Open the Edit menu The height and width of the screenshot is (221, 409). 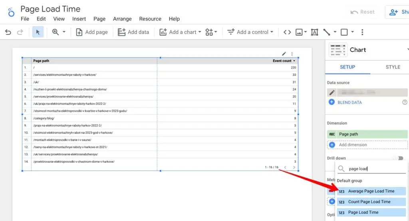pyautogui.click(x=41, y=19)
